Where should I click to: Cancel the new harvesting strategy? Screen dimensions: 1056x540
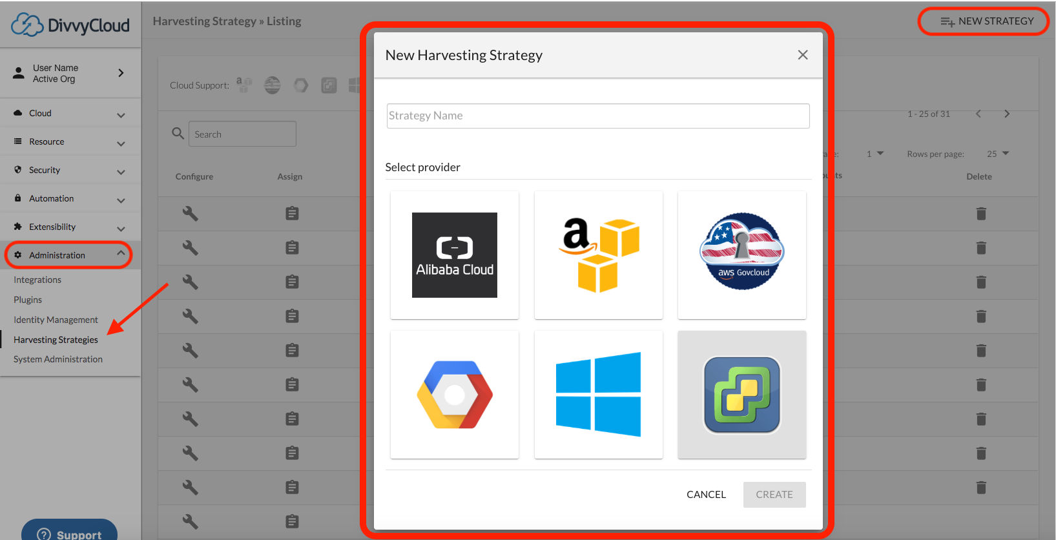[706, 494]
